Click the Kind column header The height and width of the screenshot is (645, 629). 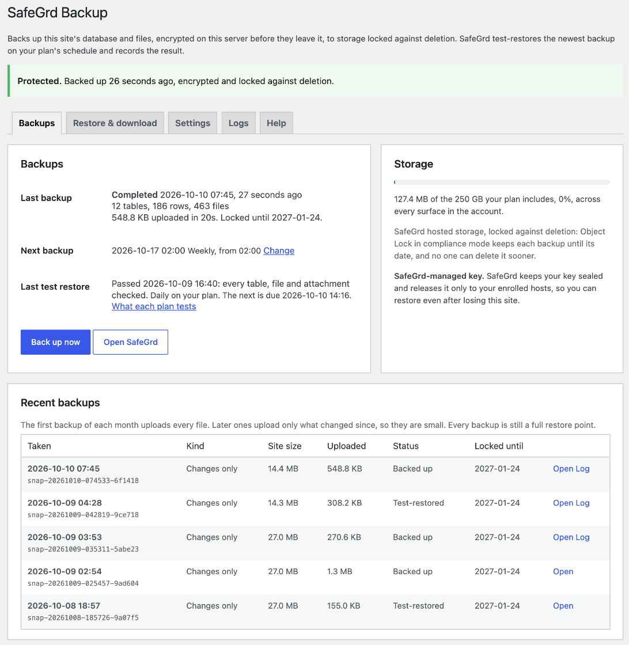pyautogui.click(x=195, y=446)
